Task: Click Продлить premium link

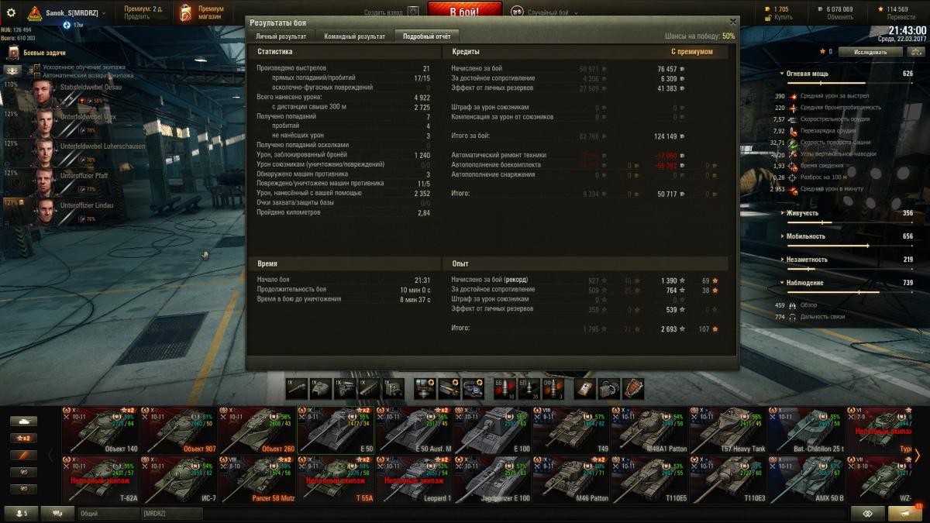Action: 137,17
